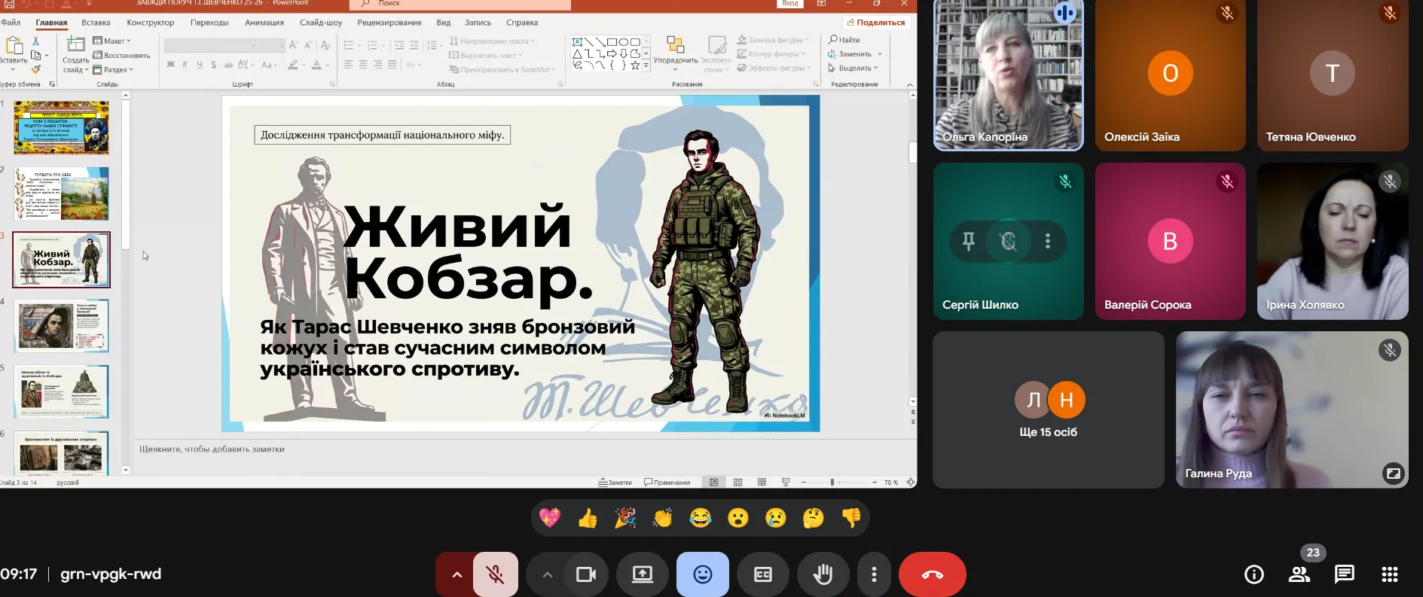This screenshot has height=597, width=1423.
Task: Expand video settings arrow beside camera
Action: [x=547, y=574]
